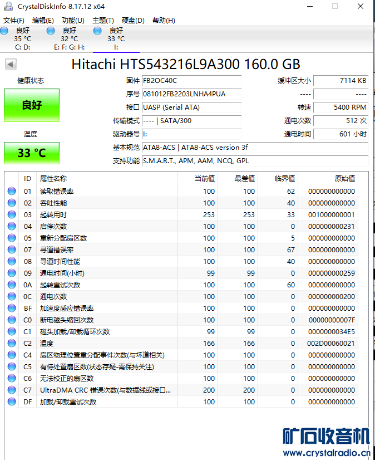
Task: Click the blue status orb of row DF
Action: pyautogui.click(x=12, y=402)
